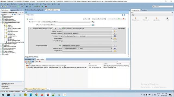Open the Sequential execution type dropdown
The height and width of the screenshot is (97, 174).
pyautogui.click(x=122, y=29)
